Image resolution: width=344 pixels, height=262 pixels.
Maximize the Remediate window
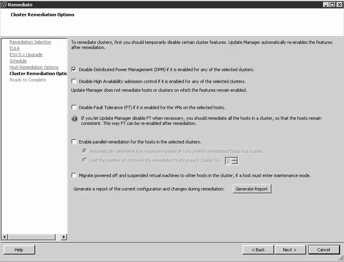pos(333,5)
